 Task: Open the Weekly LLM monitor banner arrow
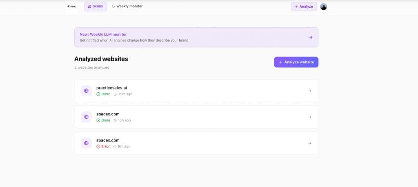(x=311, y=37)
